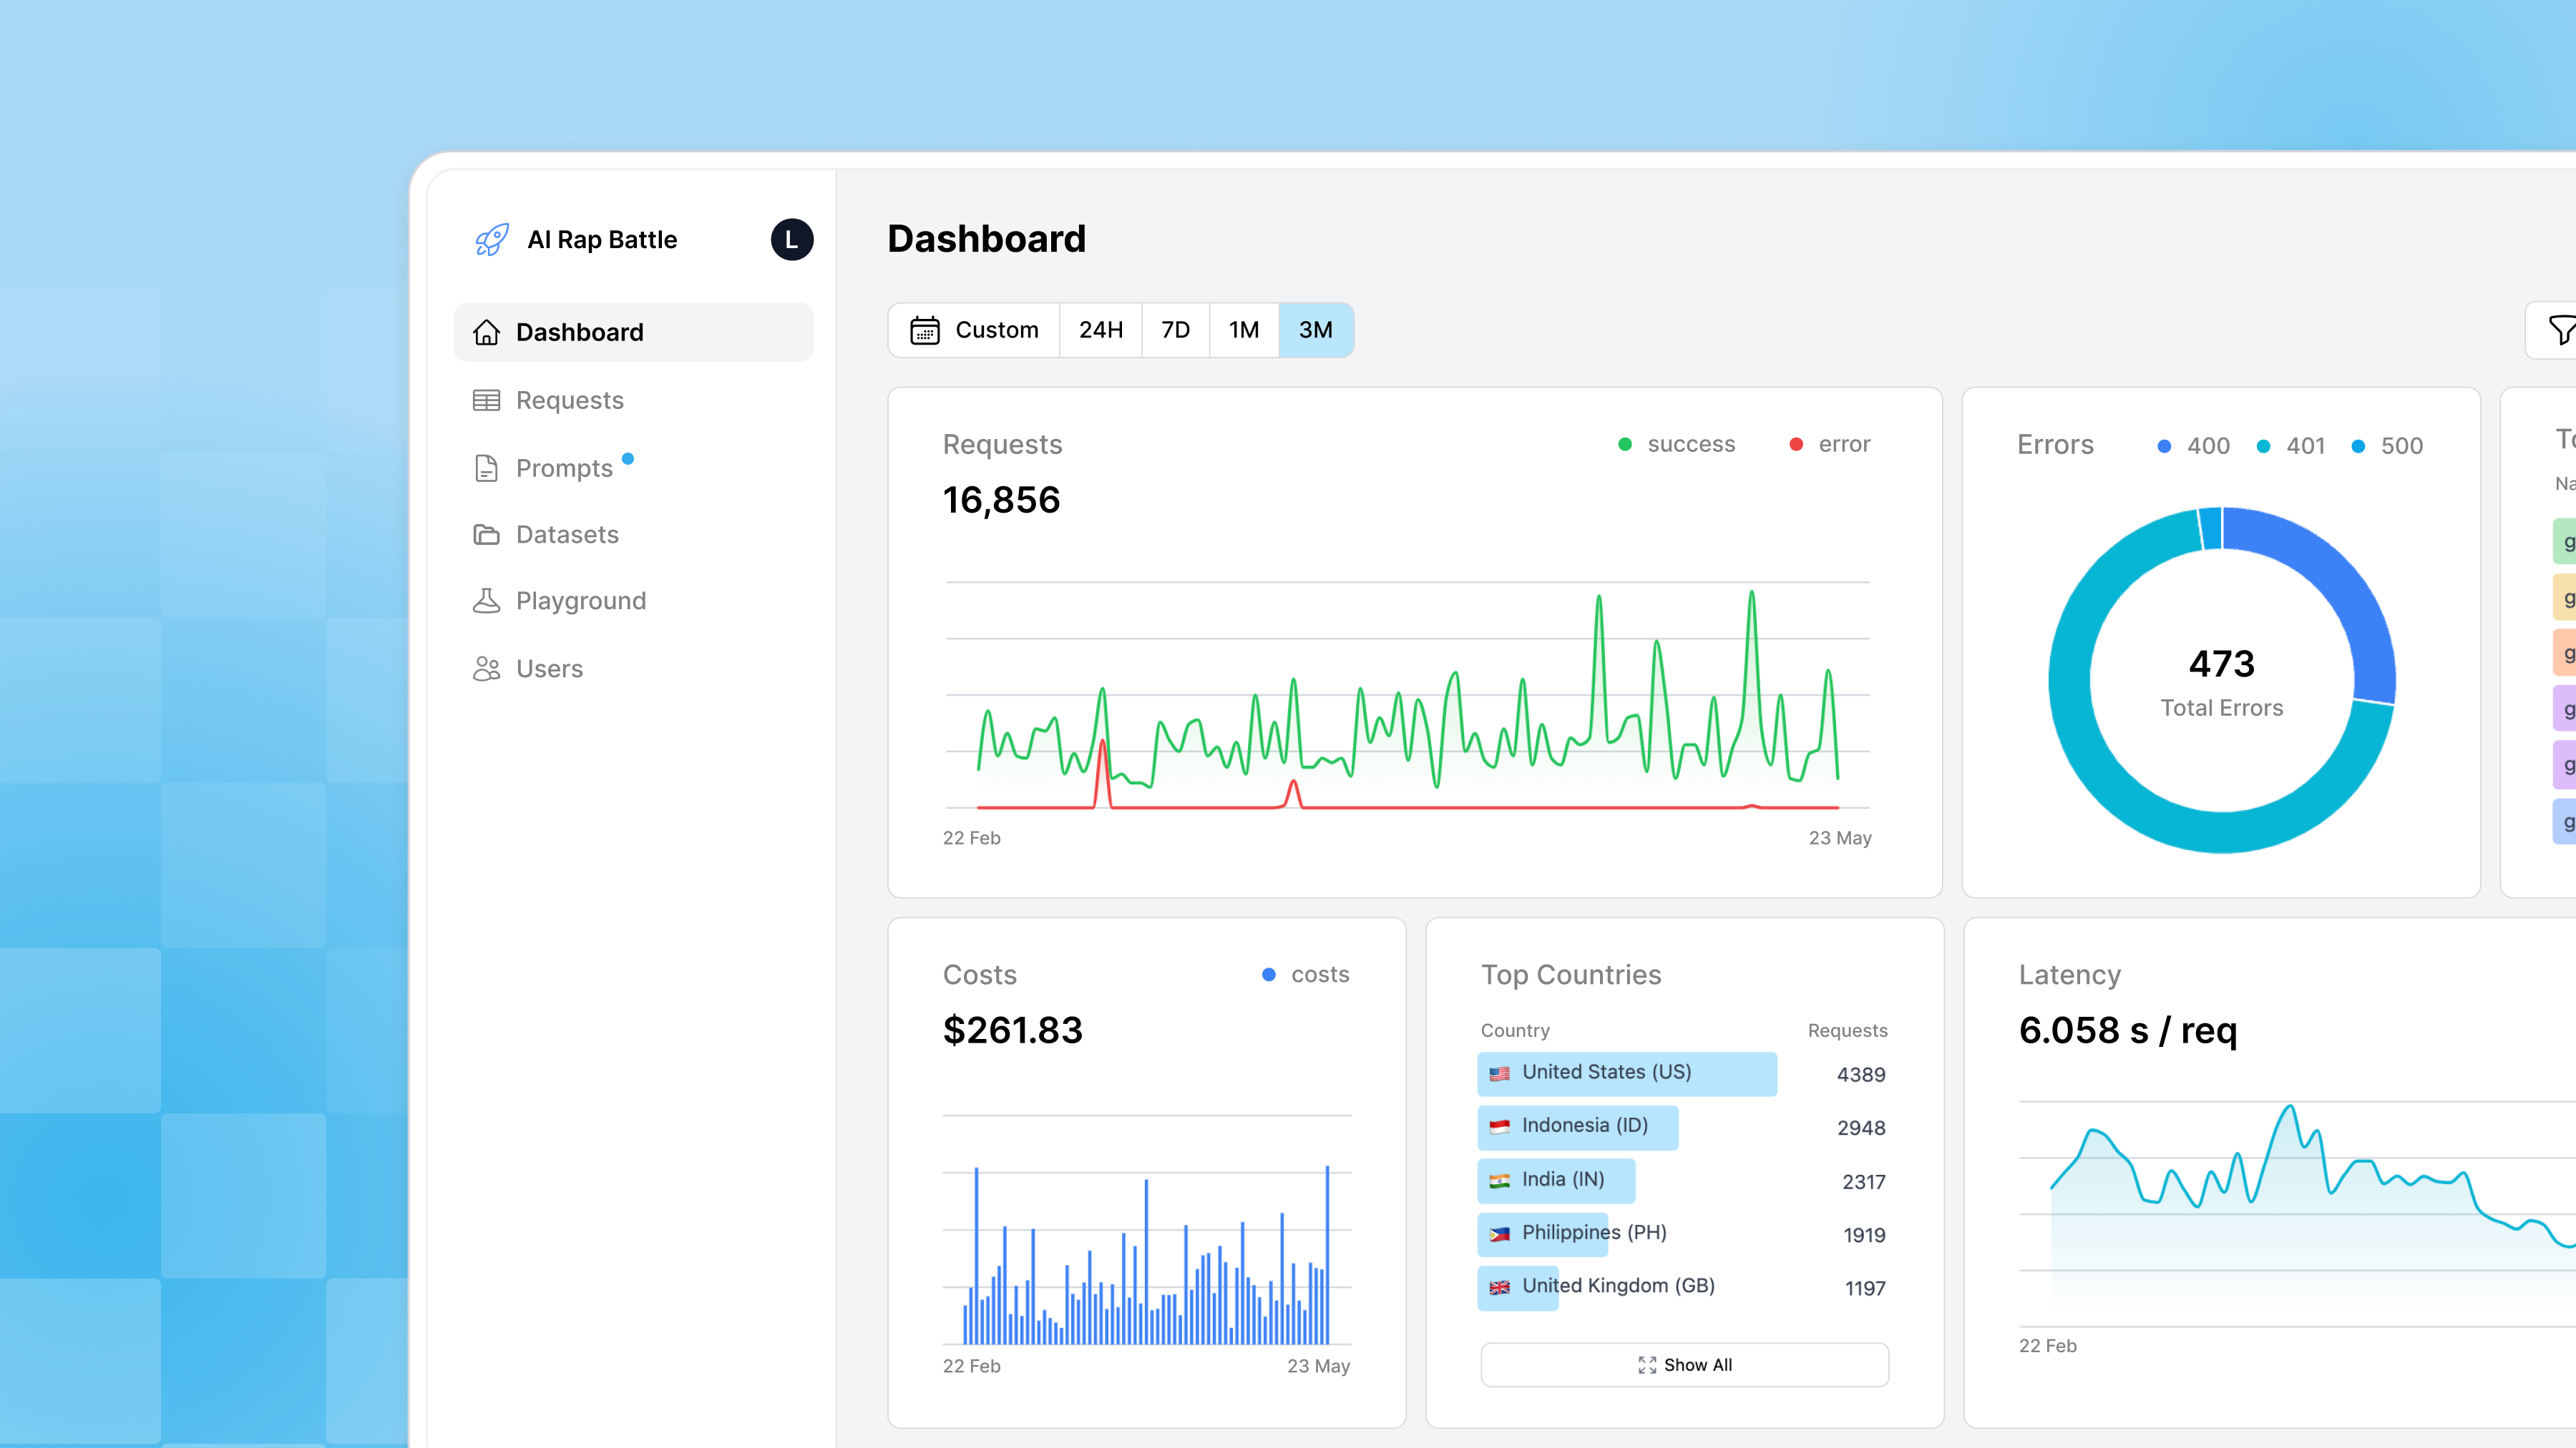
Task: Select the Requests table icon
Action: pyautogui.click(x=487, y=400)
